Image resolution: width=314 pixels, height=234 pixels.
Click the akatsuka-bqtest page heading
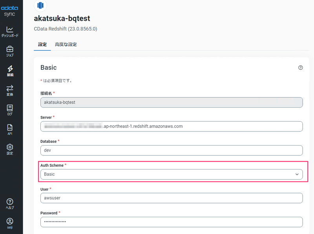coord(62,18)
